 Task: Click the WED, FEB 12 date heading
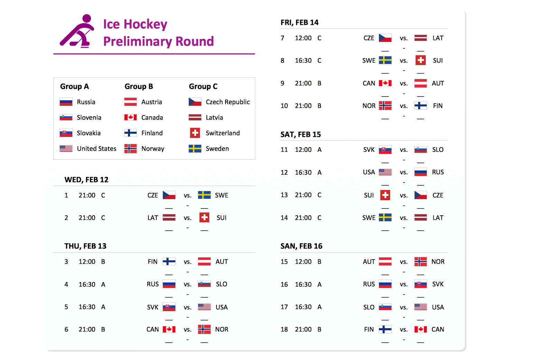86,180
